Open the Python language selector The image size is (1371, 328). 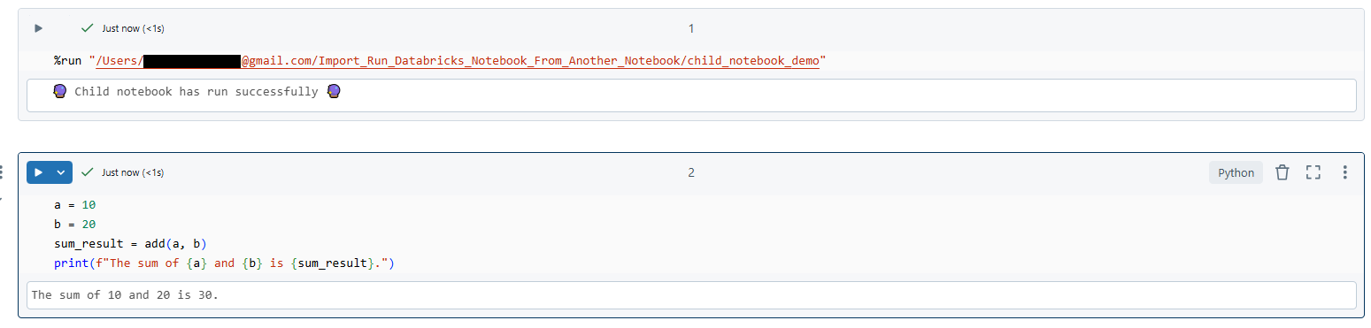[1236, 172]
